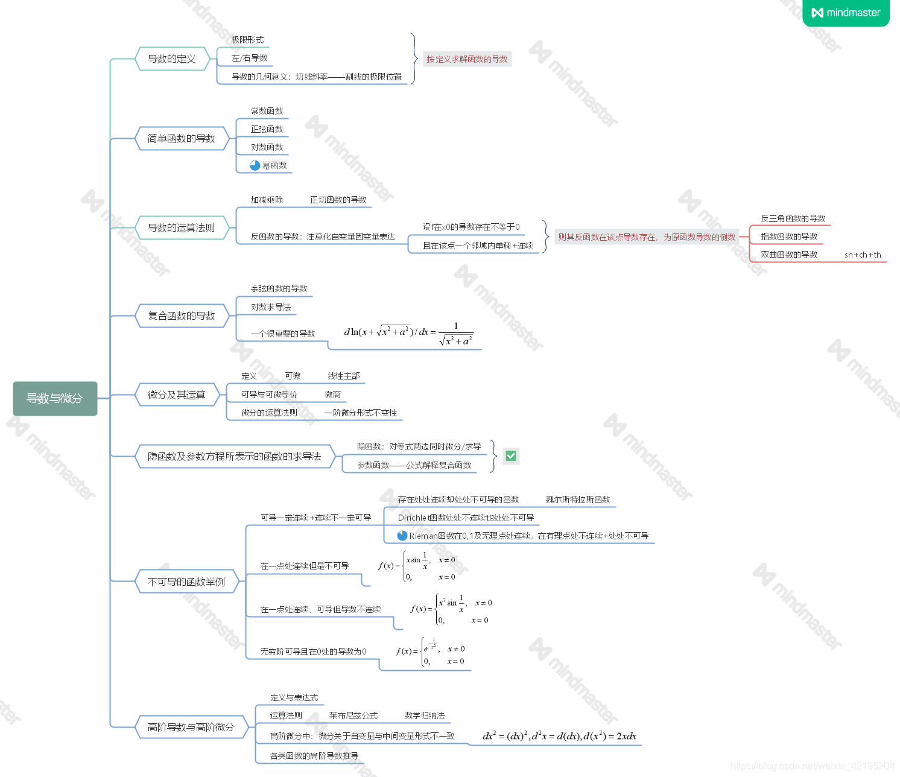Click the label sh+ch+th
Image resolution: width=900 pixels, height=777 pixels.
pos(863,255)
